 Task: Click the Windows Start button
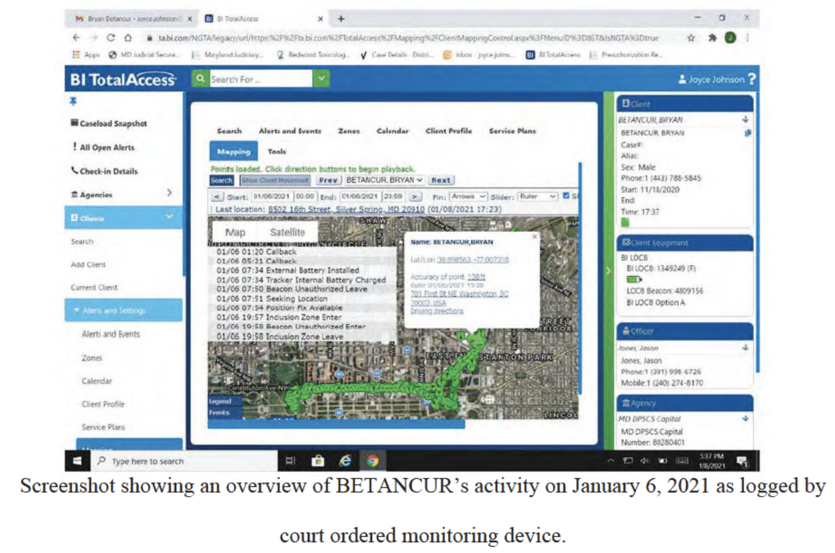click(78, 461)
